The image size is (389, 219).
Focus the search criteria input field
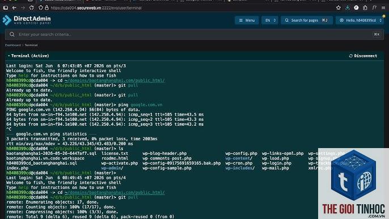tap(195, 34)
